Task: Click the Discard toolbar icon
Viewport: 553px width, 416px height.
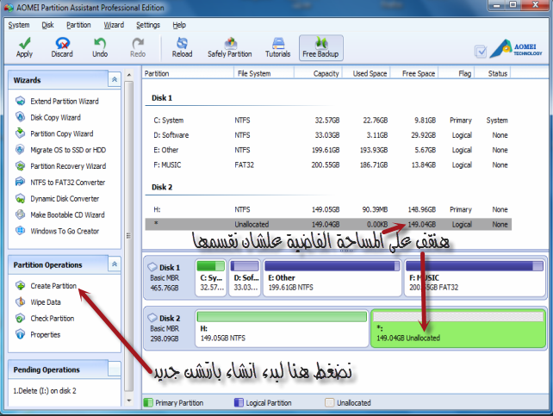Action: pos(62,43)
